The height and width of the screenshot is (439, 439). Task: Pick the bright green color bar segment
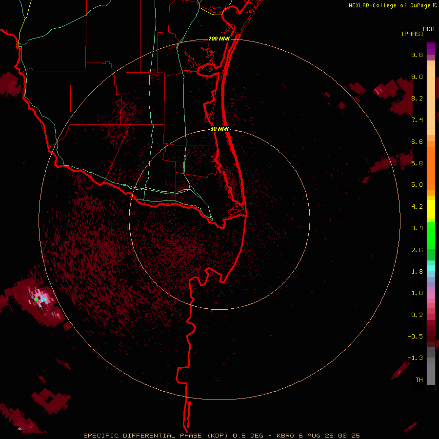[x=431, y=235]
